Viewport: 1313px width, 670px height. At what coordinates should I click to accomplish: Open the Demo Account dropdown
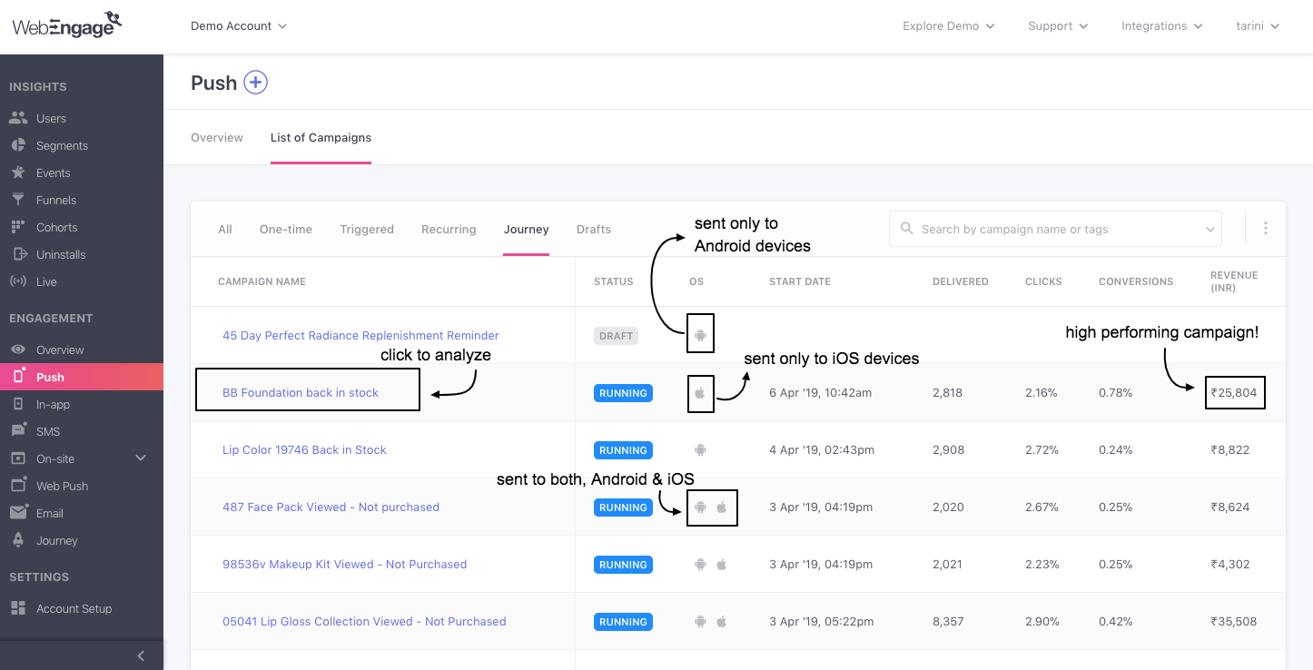(239, 26)
